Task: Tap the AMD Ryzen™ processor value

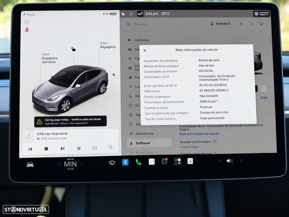Action: pos(209,102)
